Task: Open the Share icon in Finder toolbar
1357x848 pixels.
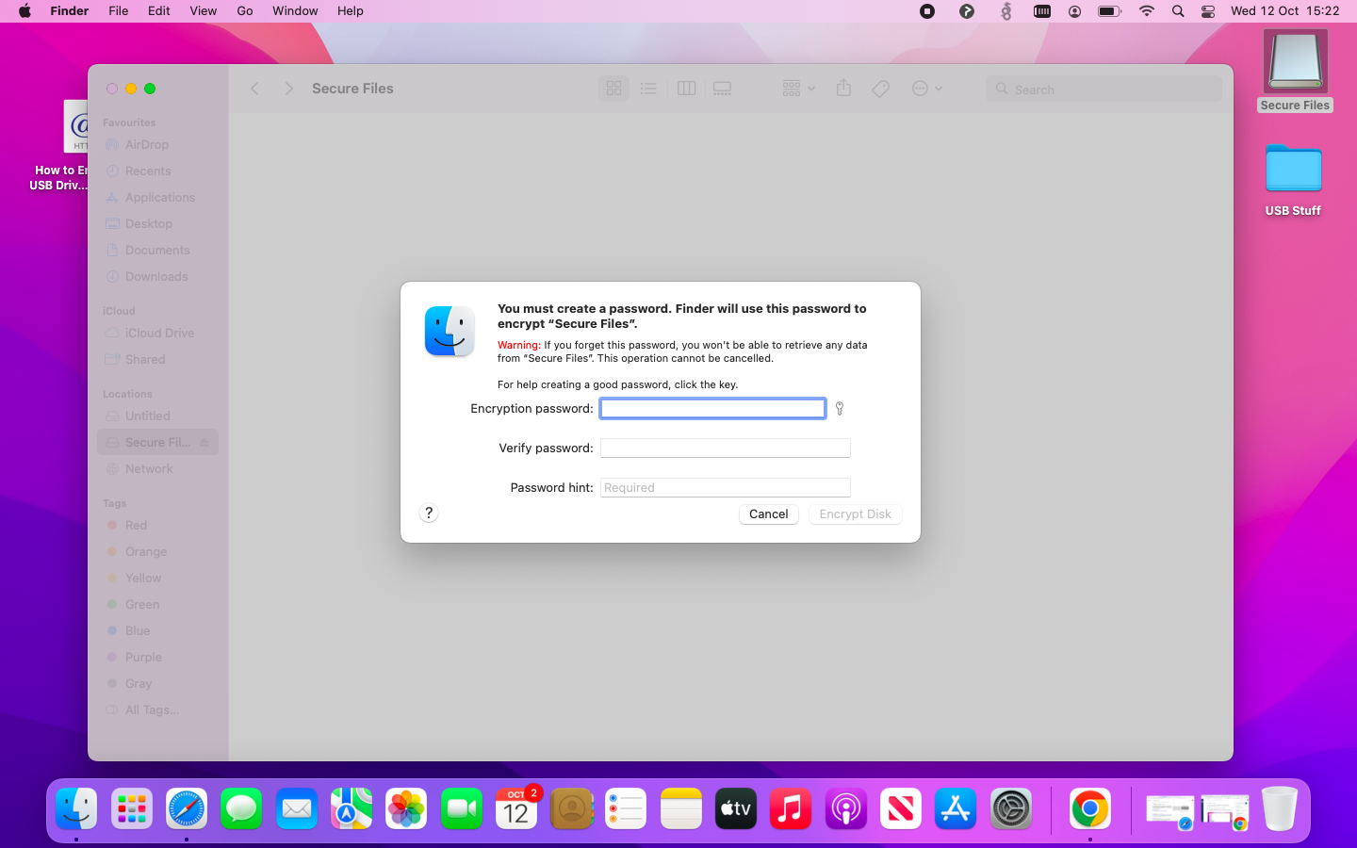Action: click(x=843, y=89)
